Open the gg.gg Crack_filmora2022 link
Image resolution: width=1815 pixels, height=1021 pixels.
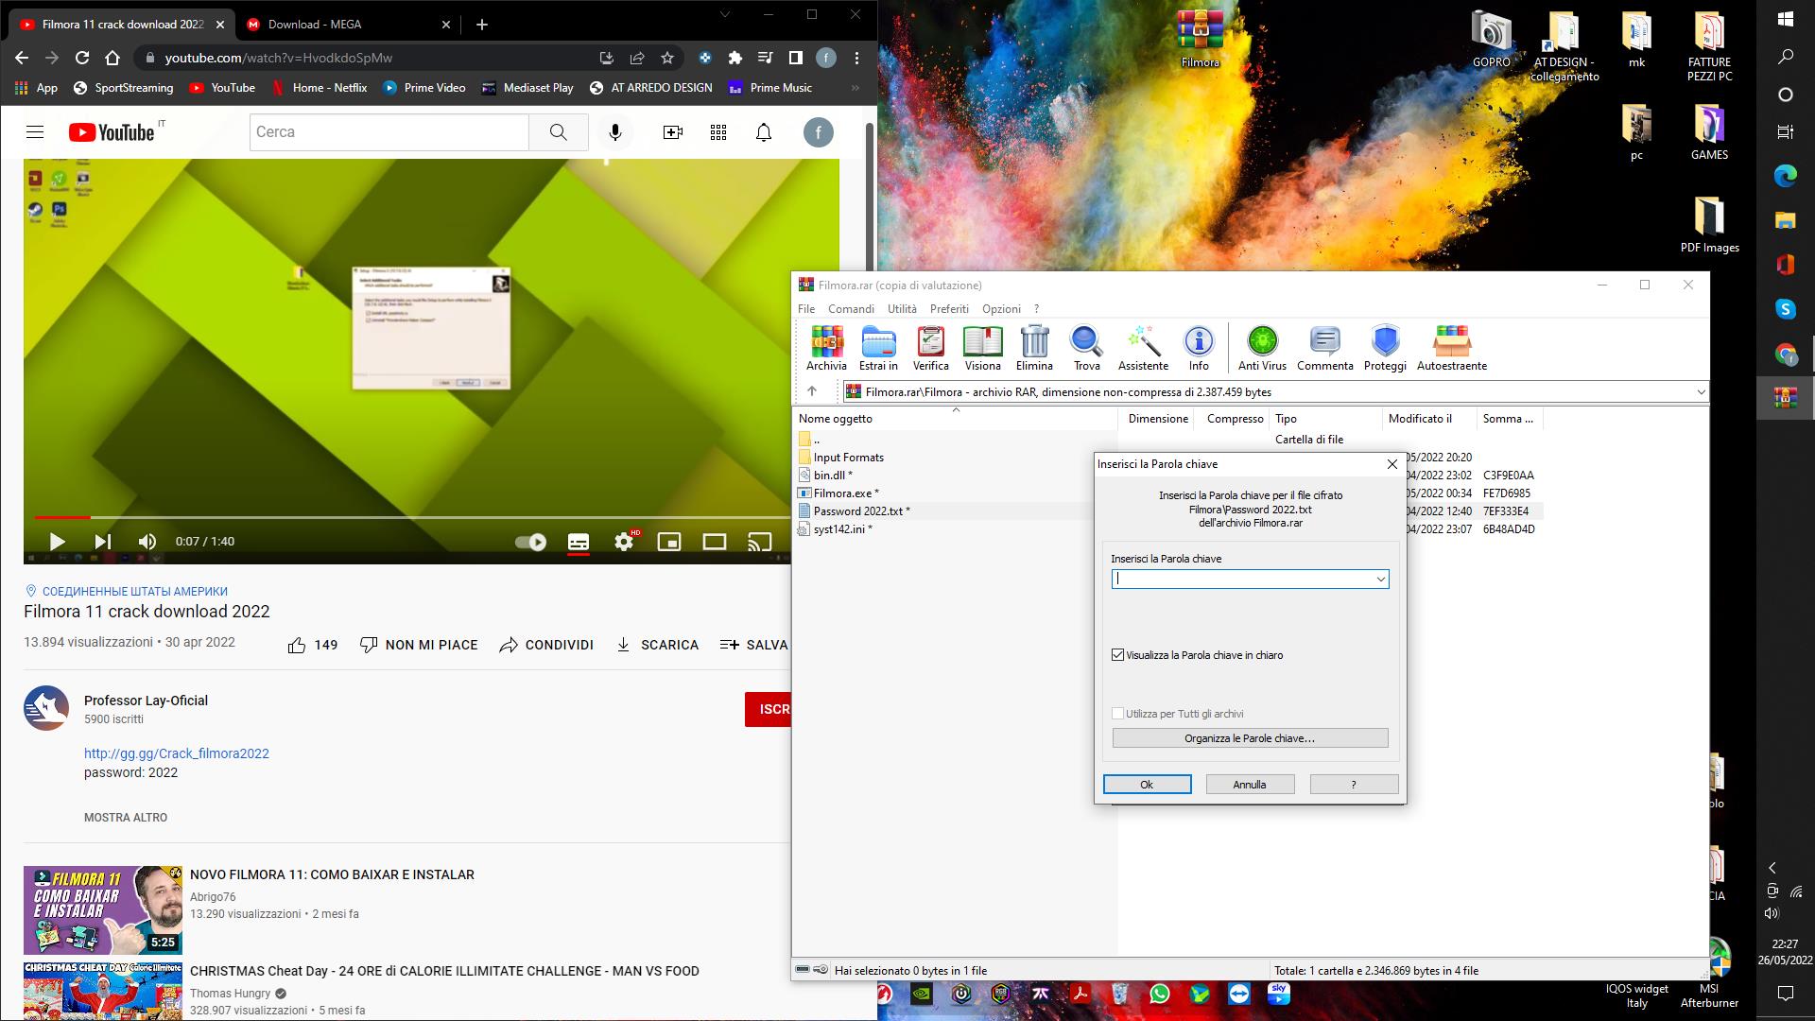(177, 753)
